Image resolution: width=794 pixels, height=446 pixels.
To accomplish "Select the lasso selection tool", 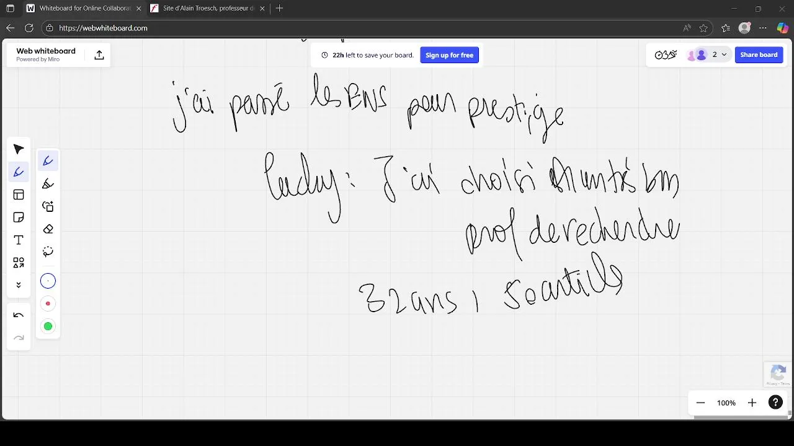I will 48,251.
